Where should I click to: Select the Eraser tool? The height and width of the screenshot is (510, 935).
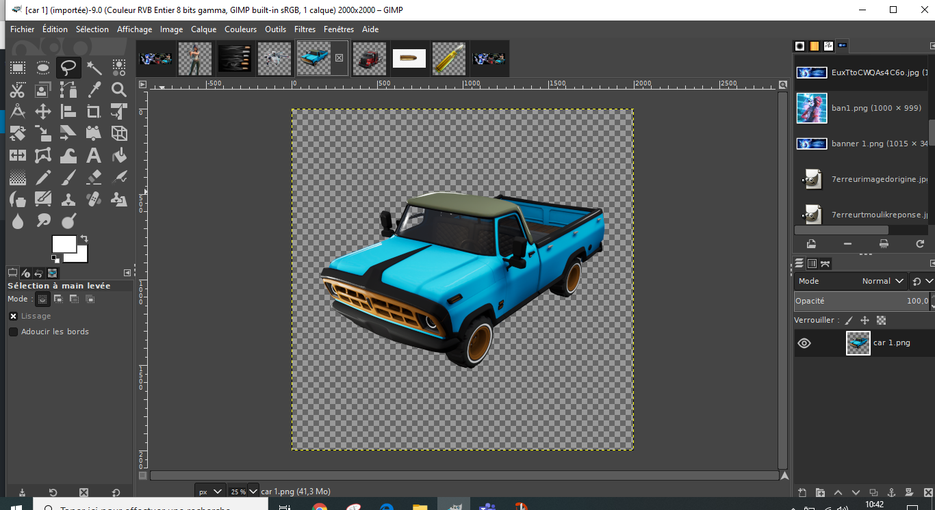point(94,178)
